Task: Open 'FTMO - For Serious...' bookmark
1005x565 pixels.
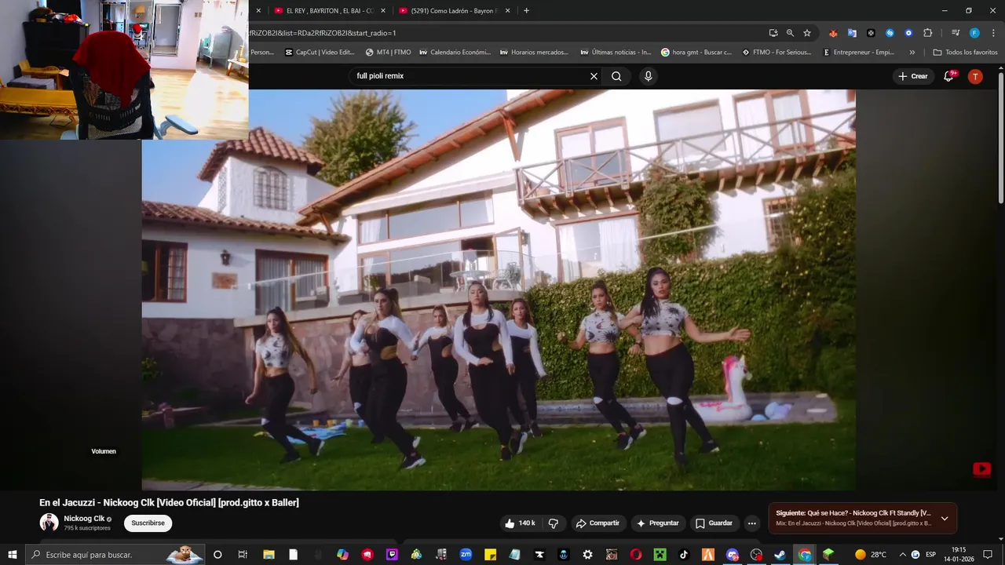Action: pos(777,53)
